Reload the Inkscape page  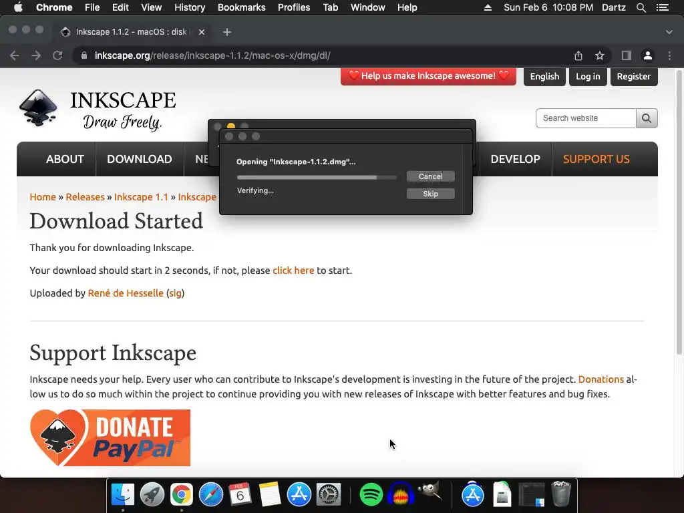[57, 55]
